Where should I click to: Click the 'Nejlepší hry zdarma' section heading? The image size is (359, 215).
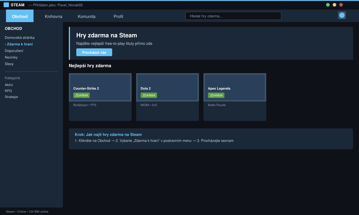(90, 66)
